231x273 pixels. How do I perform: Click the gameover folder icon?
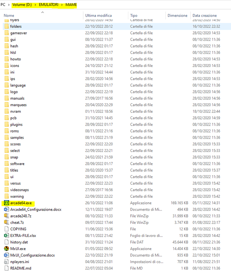coord(7,33)
